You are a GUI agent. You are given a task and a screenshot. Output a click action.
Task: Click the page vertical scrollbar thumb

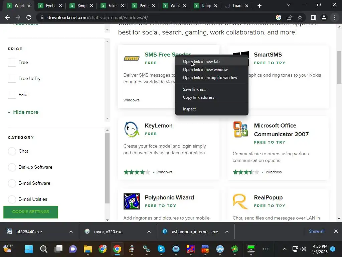pos(339,67)
